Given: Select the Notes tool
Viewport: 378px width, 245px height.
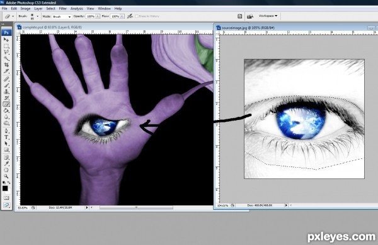Looking at the screenshot, I should [x=6, y=158].
